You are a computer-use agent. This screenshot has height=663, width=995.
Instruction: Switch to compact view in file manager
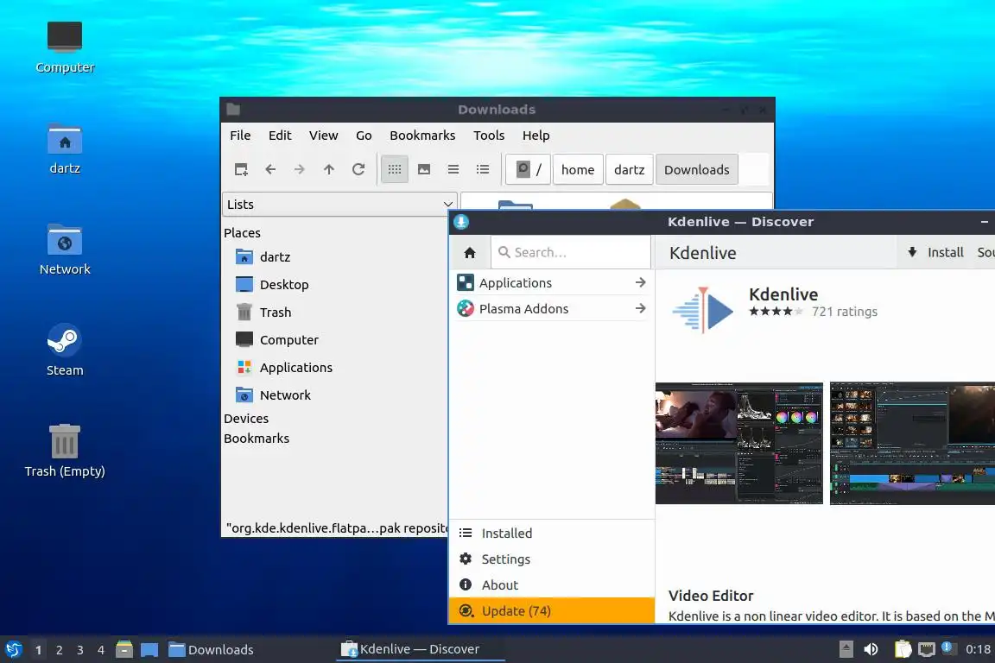[453, 169]
